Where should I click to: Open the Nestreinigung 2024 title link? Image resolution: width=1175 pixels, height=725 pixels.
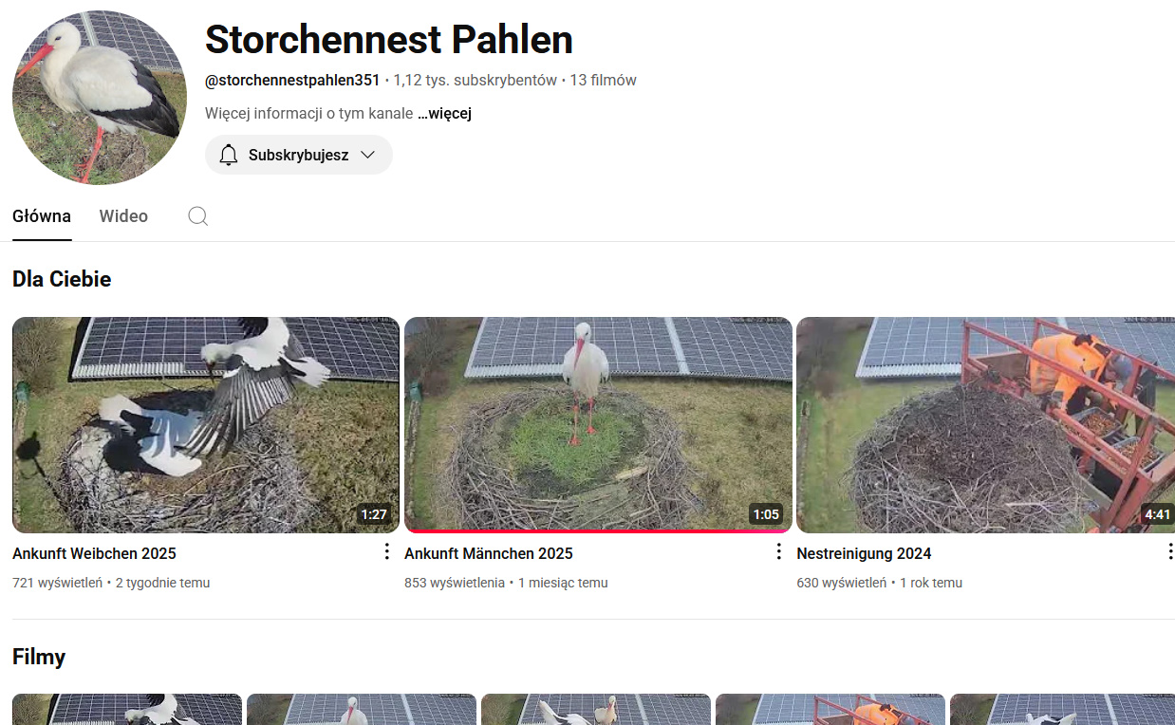[x=864, y=553]
